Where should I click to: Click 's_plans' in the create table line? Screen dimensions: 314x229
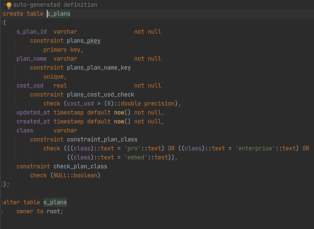point(59,14)
